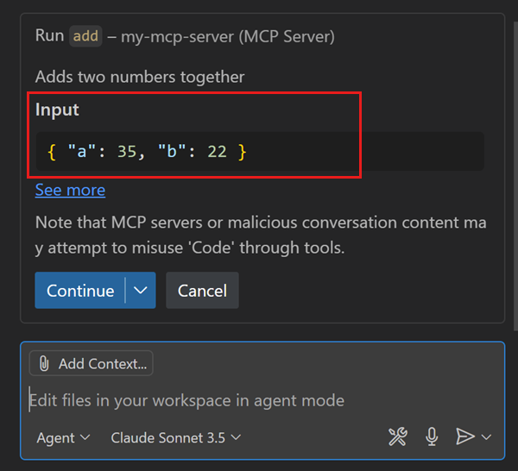Start voice input with the microphone icon
The height and width of the screenshot is (471, 518).
(432, 437)
